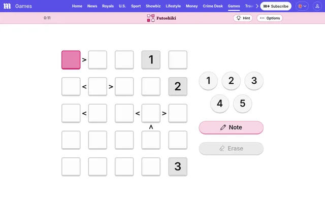Choose number 3 on the keypad
The height and width of the screenshot is (203, 325).
254,81
